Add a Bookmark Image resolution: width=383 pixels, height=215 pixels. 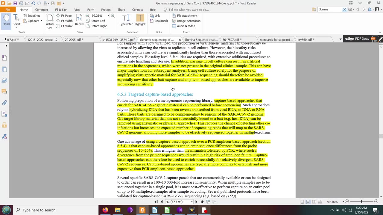click(159, 21)
